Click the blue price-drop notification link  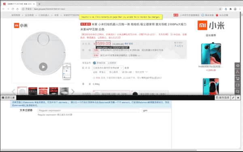click(129, 44)
